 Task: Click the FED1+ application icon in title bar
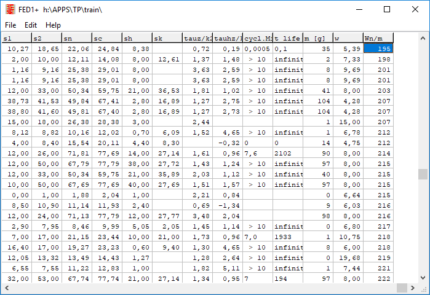(9, 10)
